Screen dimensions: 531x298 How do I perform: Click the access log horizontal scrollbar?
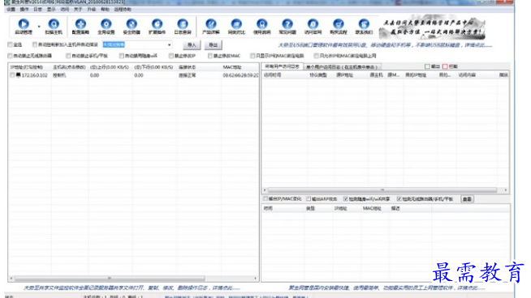(382, 190)
